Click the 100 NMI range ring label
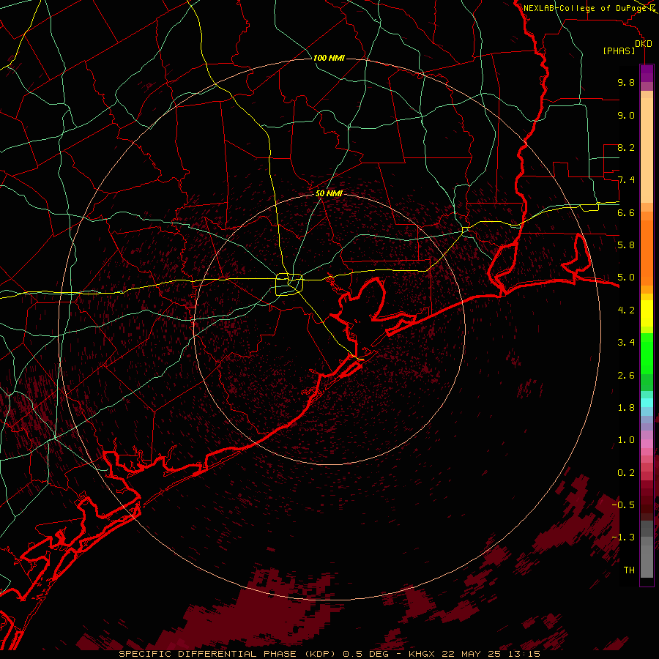 pyautogui.click(x=329, y=58)
